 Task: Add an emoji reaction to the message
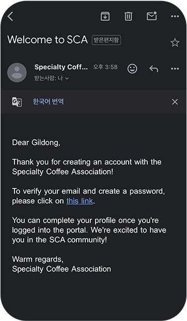point(132,68)
